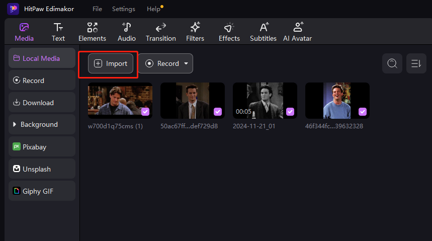
Task: Click the sort list icon
Action: (416, 63)
